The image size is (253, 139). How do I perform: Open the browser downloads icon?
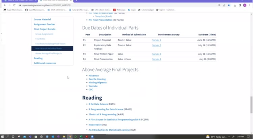(x=235, y=5)
